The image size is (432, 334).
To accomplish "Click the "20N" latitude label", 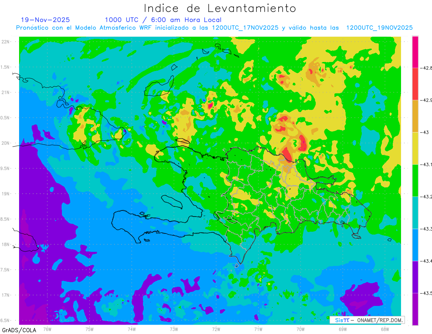I will (5, 143).
